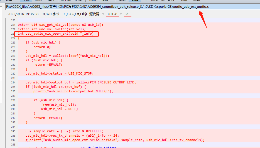Click the 'return 0;' code line
This screenshot has height=148, width=260.
tap(42, 47)
